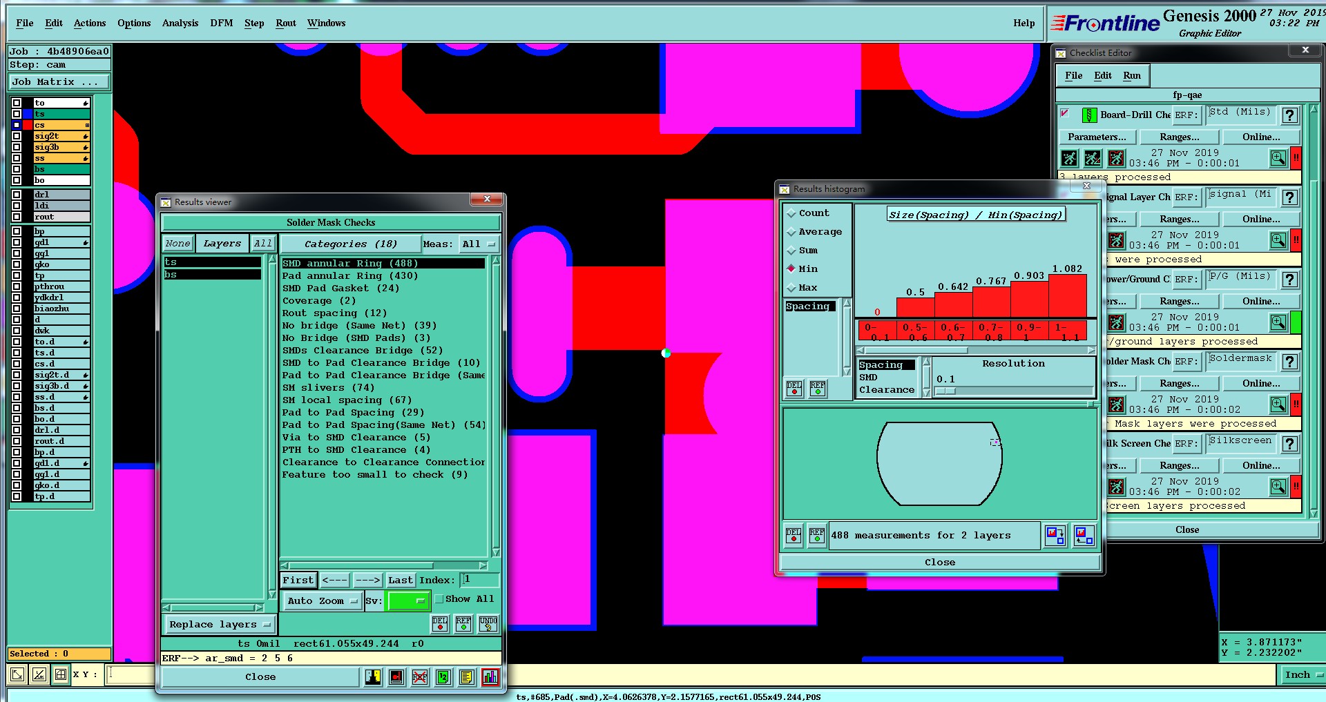Select the Max radio option in histogram
Image resolution: width=1326 pixels, height=702 pixels.
click(791, 288)
